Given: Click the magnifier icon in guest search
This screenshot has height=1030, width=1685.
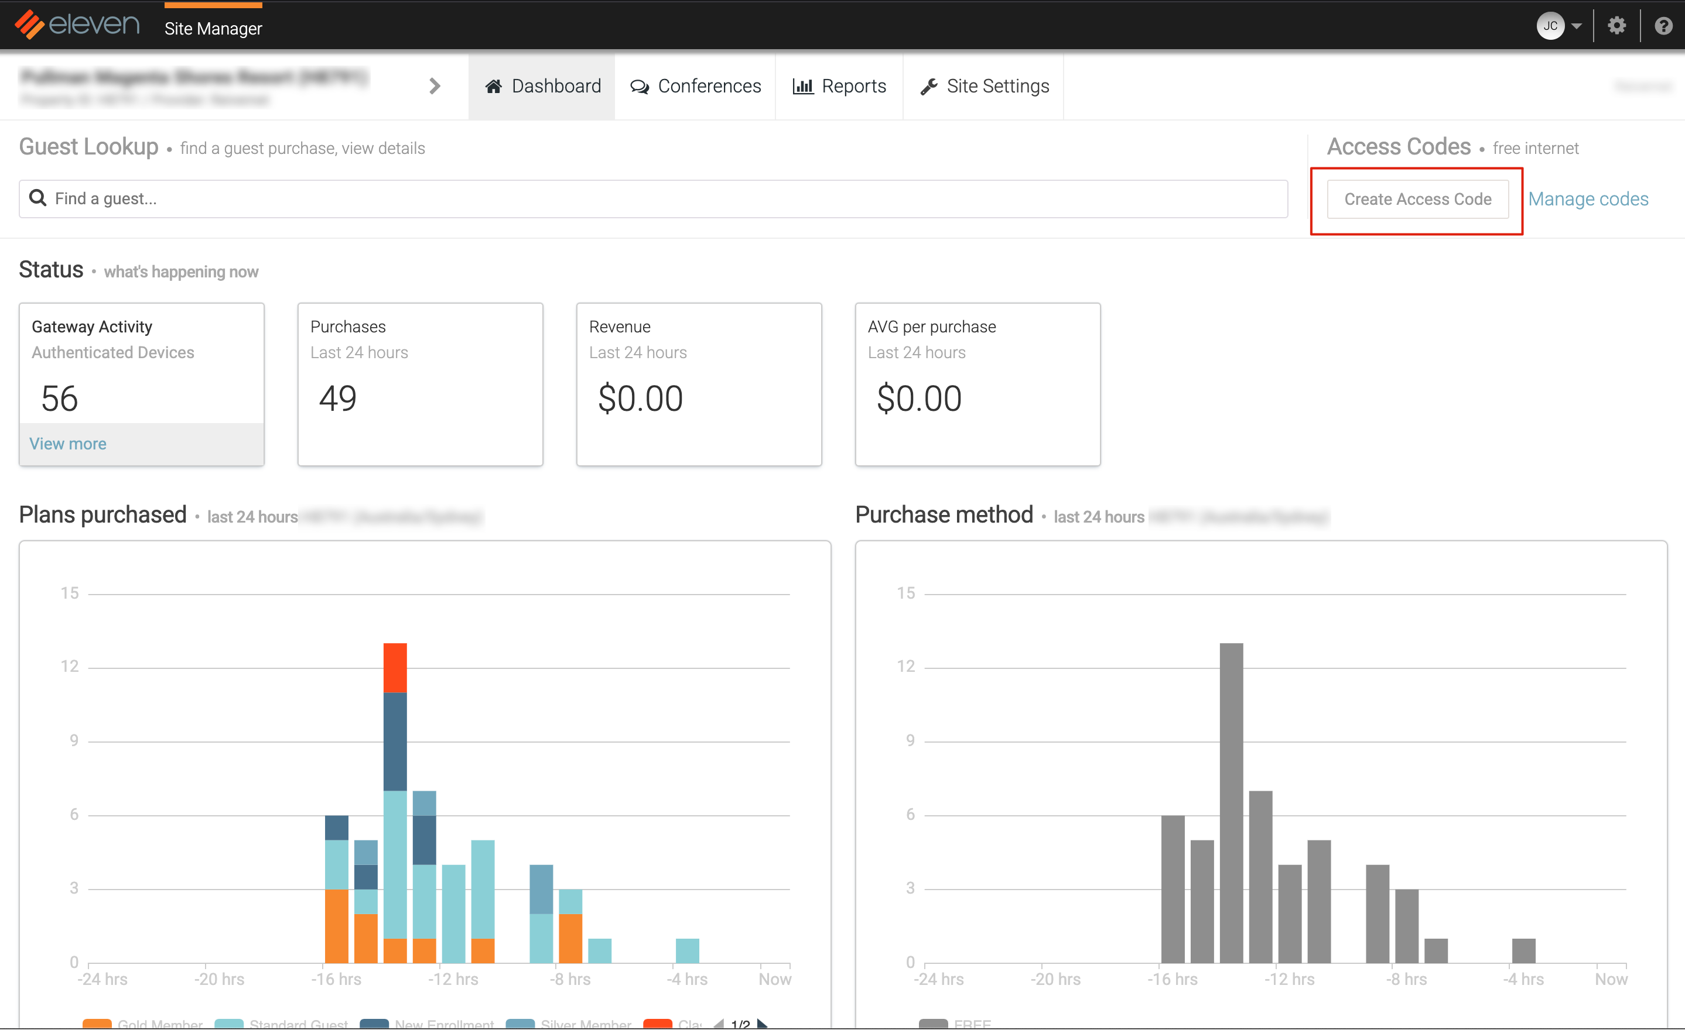Looking at the screenshot, I should click(37, 198).
